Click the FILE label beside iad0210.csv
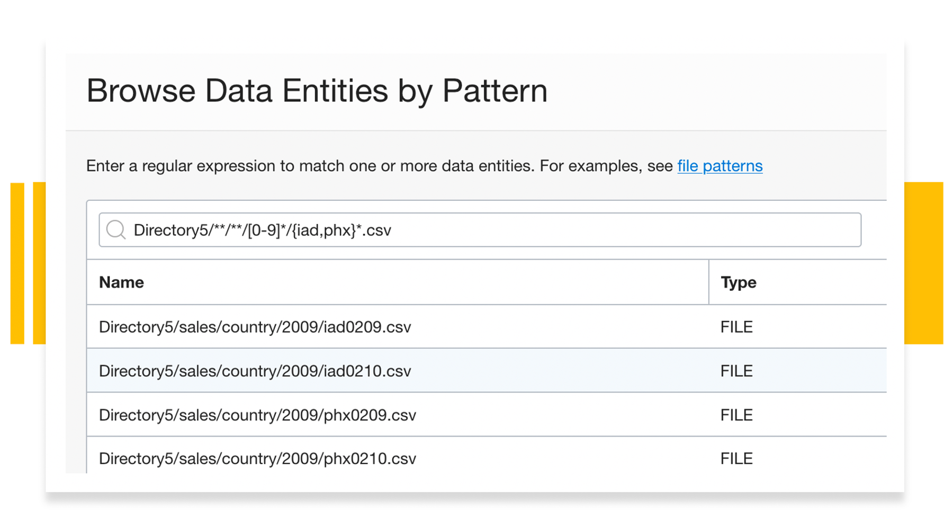The height and width of the screenshot is (523, 944). pos(736,371)
